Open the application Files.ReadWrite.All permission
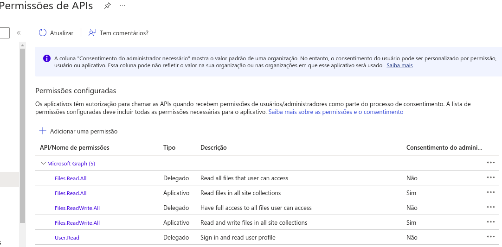This screenshot has width=502, height=247. (x=77, y=223)
